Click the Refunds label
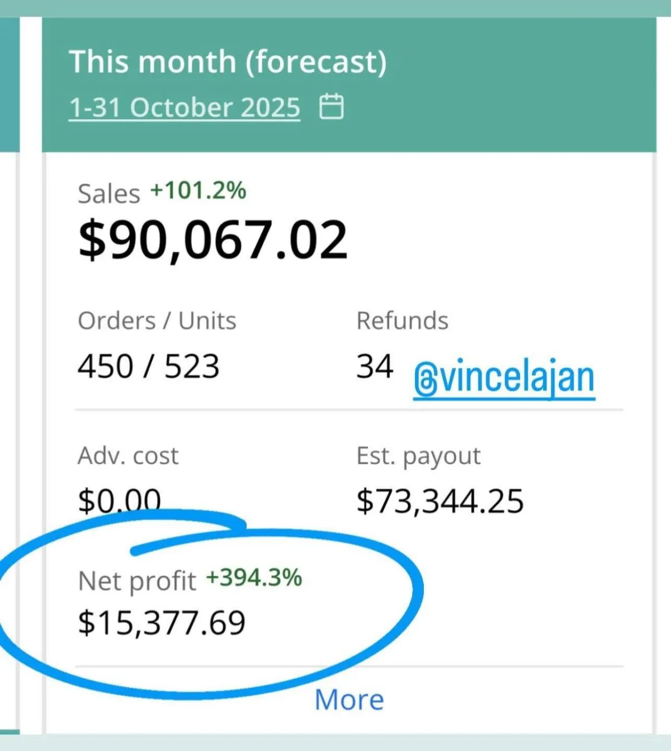This screenshot has height=751, width=671. tap(402, 321)
